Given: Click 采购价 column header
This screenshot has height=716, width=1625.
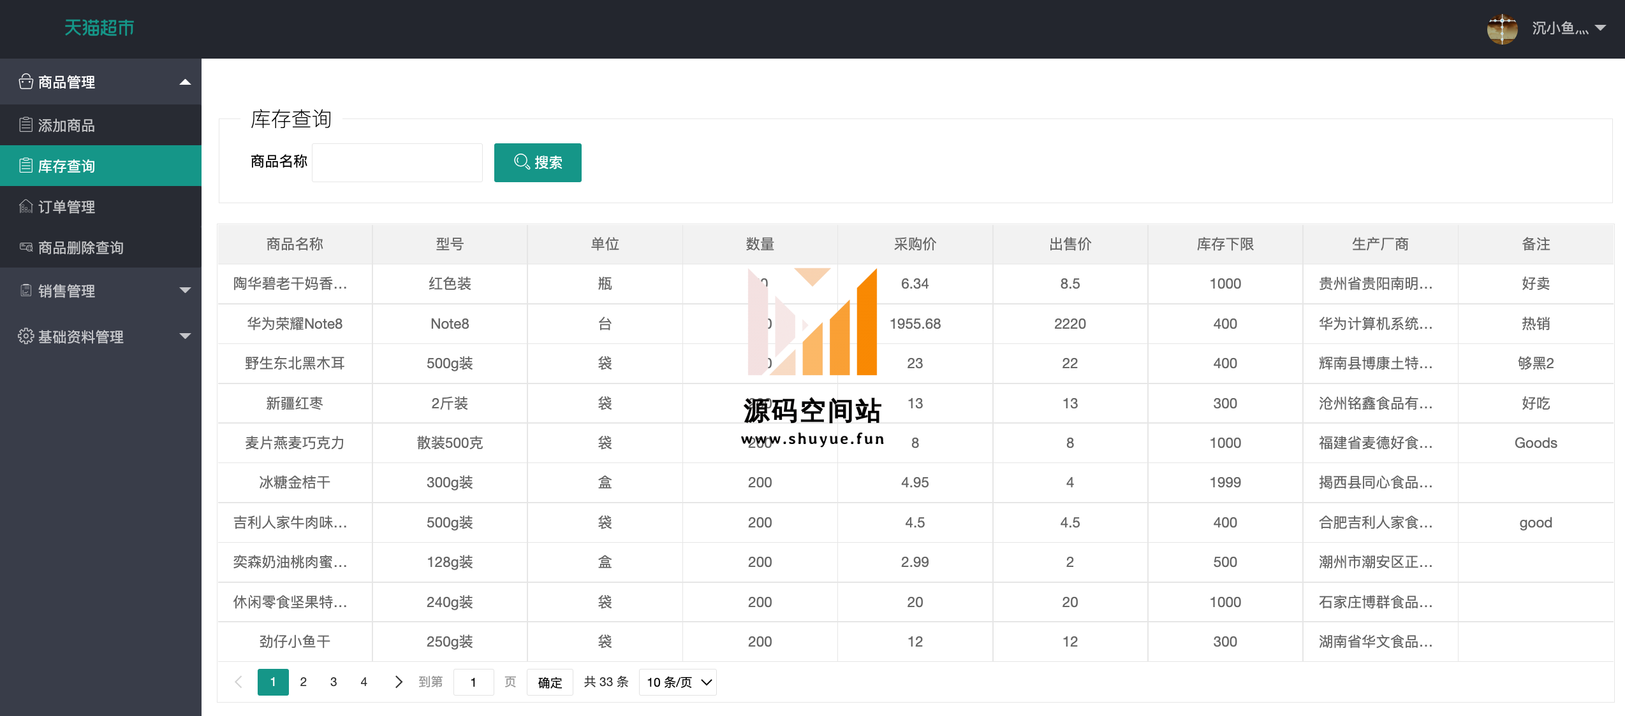Looking at the screenshot, I should point(915,244).
